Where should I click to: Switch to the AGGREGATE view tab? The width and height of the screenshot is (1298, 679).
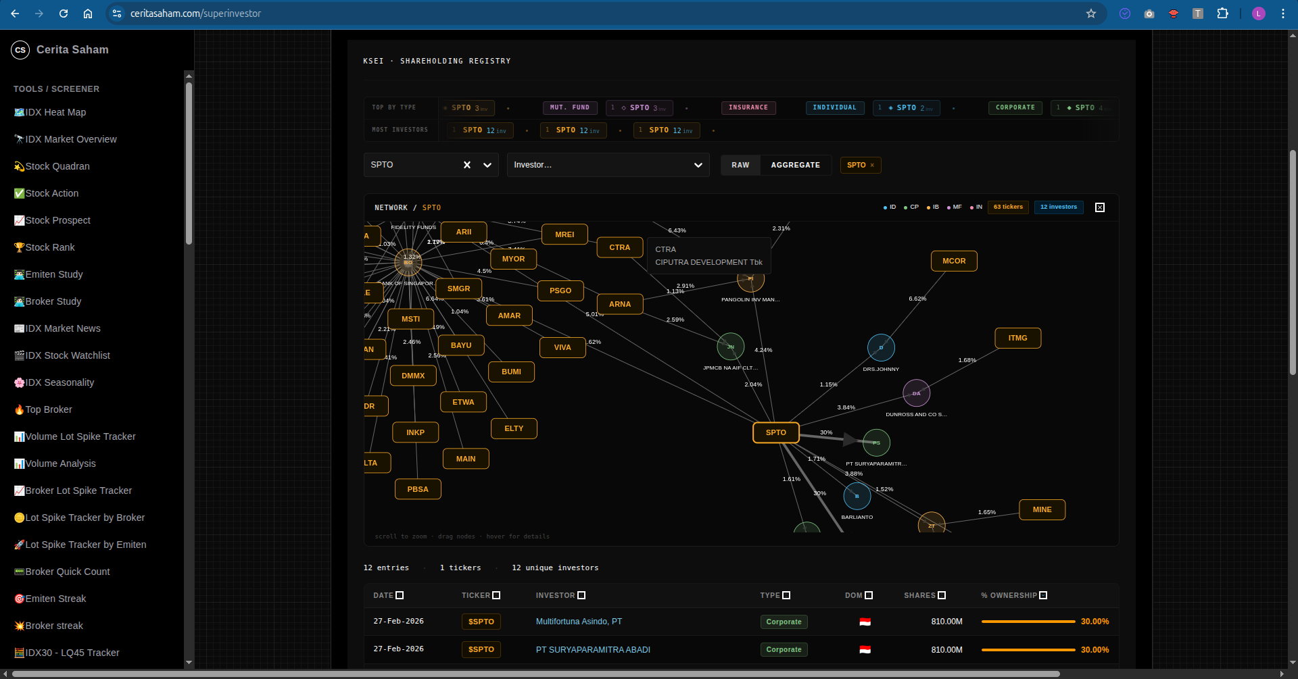coord(795,165)
